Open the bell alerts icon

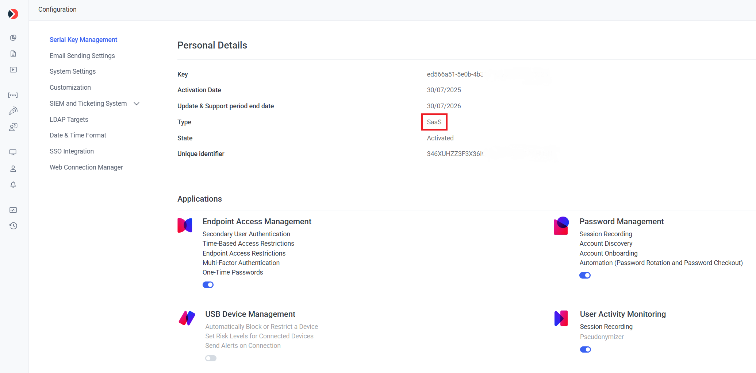13,184
